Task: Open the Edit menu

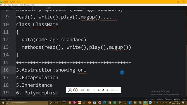Action: coord(5,5)
